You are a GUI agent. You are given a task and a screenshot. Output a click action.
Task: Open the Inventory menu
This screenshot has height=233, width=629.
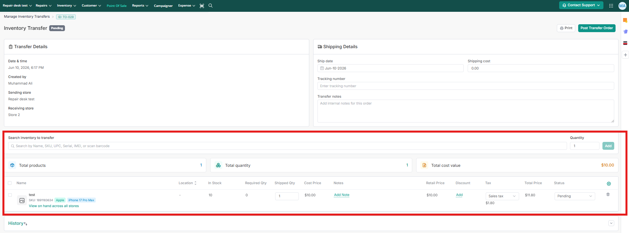tap(67, 6)
